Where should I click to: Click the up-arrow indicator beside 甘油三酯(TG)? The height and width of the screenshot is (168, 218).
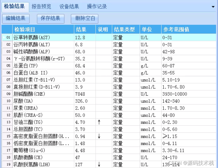click(x=99, y=122)
